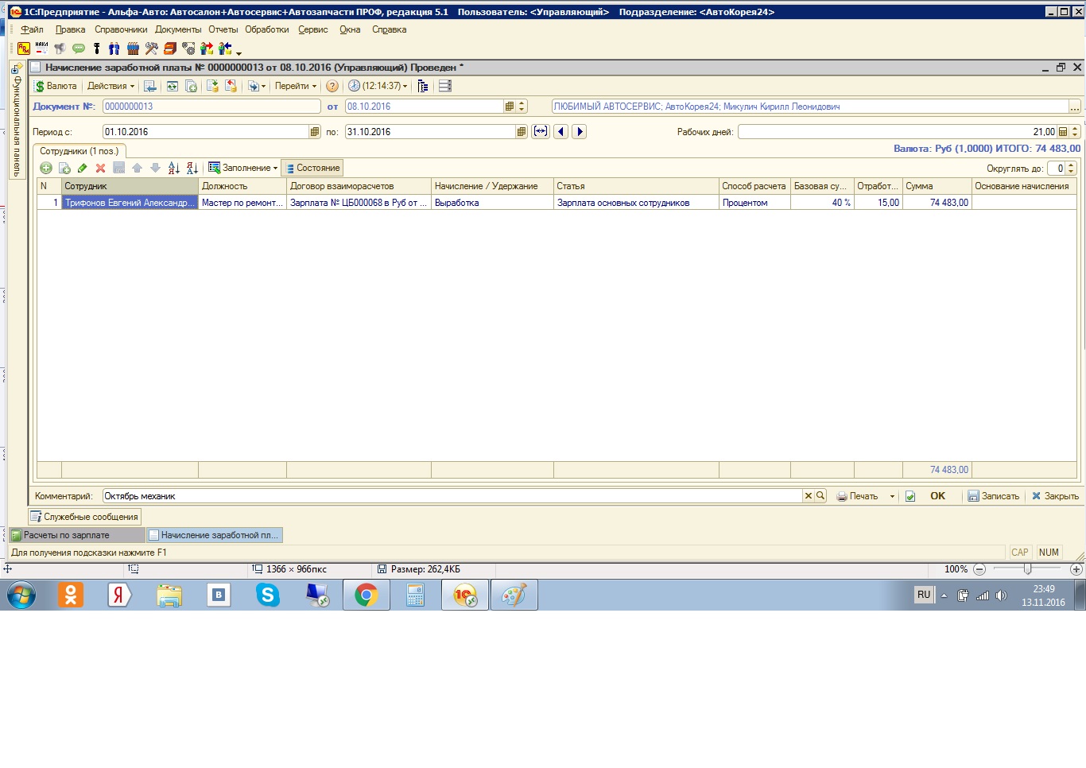Move row up with the up arrow

(x=137, y=168)
